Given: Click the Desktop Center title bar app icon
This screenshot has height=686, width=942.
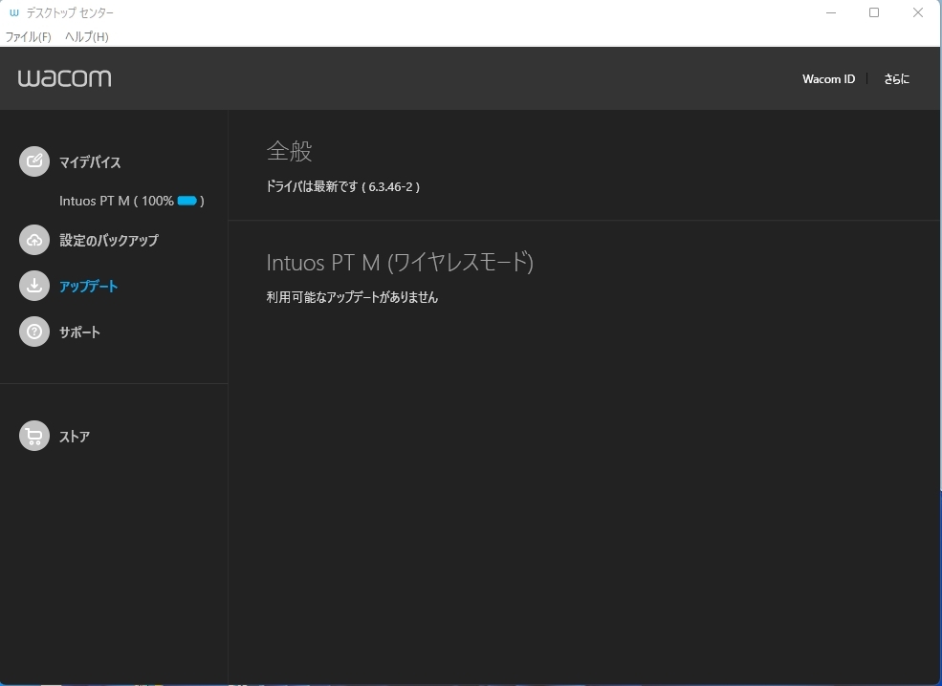Looking at the screenshot, I should pyautogui.click(x=13, y=12).
